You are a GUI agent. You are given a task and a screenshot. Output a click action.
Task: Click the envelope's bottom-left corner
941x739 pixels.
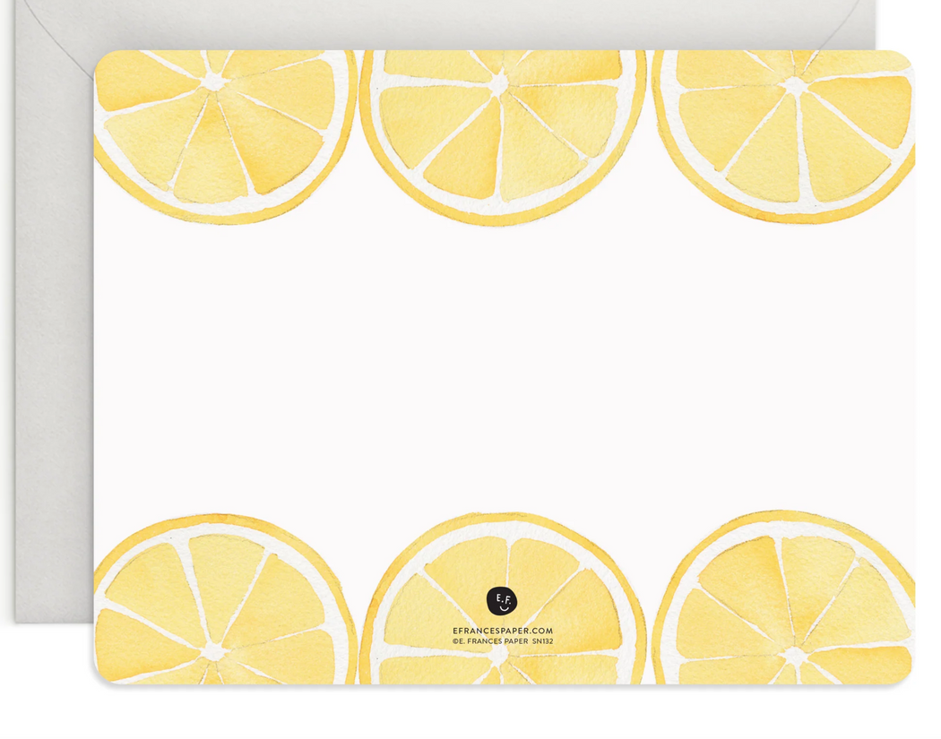pos(20,616)
